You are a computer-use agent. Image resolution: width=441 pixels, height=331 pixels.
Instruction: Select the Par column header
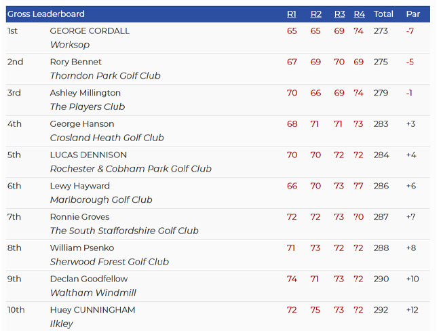(x=413, y=14)
